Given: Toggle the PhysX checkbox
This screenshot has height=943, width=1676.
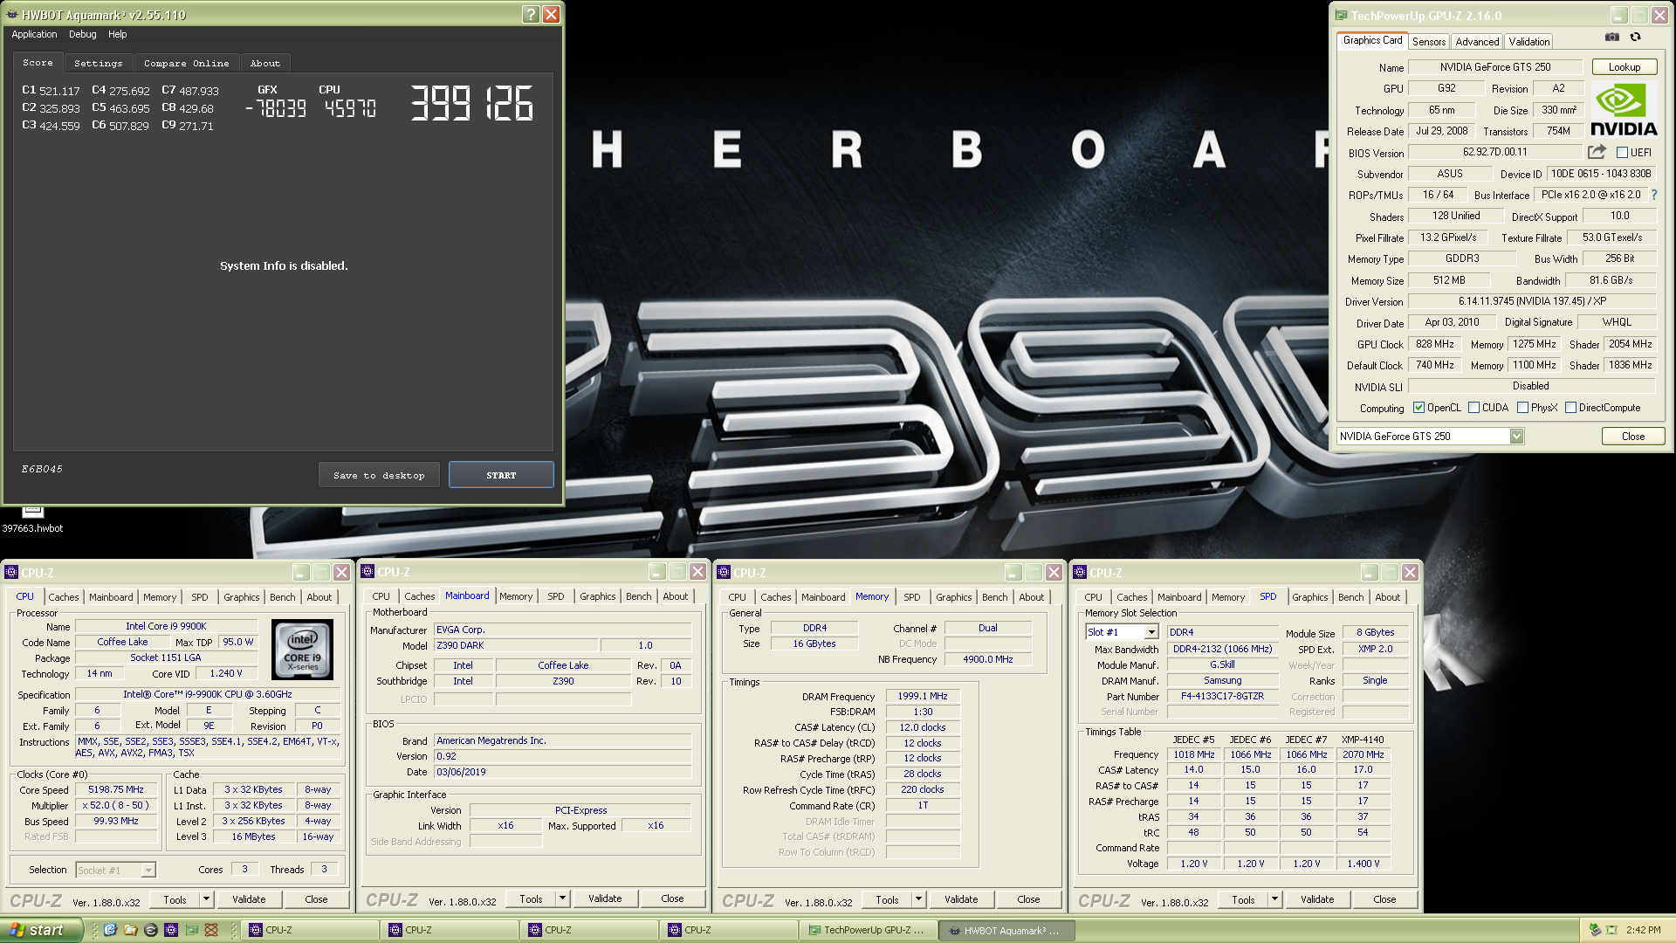Looking at the screenshot, I should click(x=1522, y=408).
